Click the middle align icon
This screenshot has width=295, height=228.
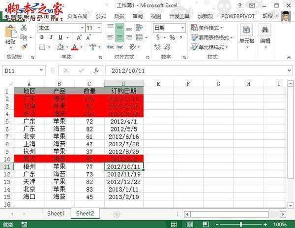pos(119,28)
